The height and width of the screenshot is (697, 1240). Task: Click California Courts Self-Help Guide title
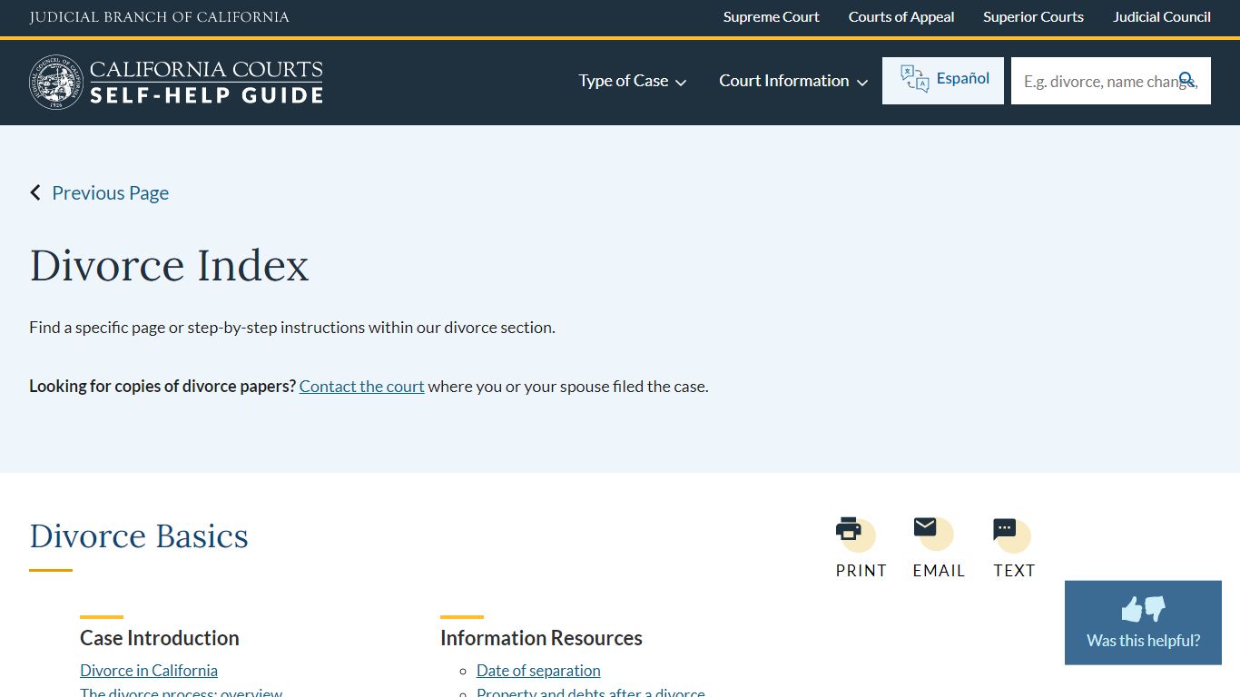tap(206, 82)
